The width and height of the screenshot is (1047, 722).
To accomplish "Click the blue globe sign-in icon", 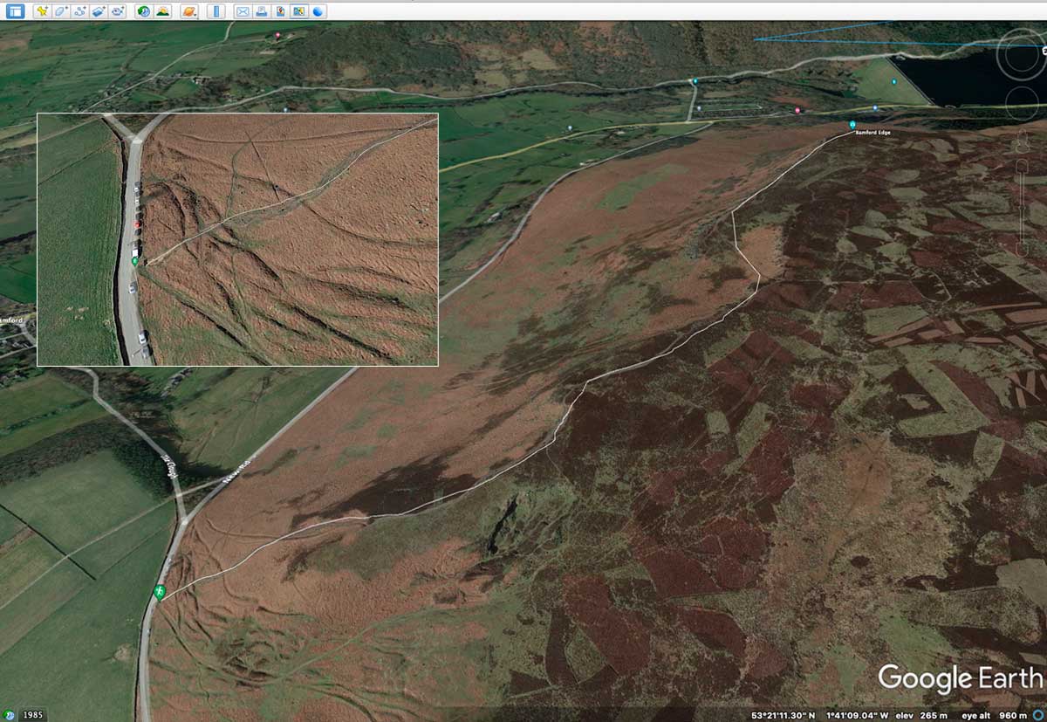I will (318, 11).
